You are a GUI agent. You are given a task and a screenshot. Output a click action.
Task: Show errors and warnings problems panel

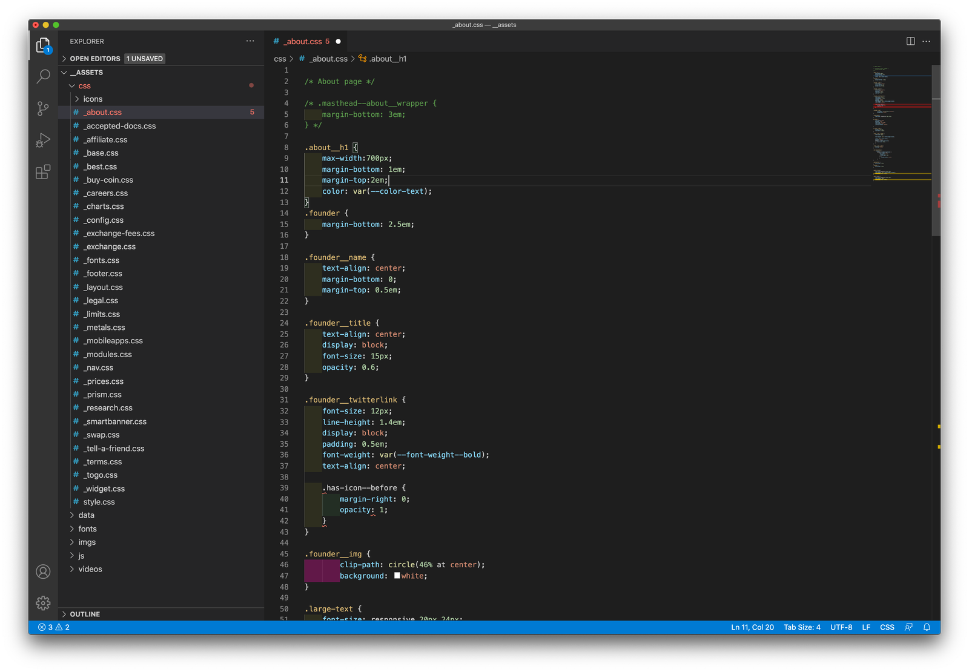click(54, 627)
